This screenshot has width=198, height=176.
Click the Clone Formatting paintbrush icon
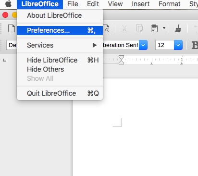(178, 29)
